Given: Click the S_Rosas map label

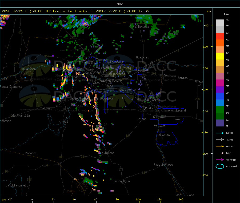Looking at the screenshot, I should [107, 86].
